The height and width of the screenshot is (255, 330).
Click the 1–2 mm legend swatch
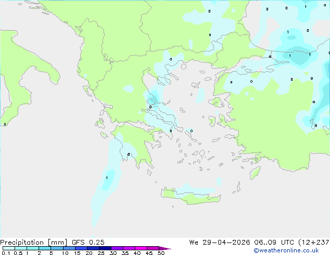(x=33, y=248)
